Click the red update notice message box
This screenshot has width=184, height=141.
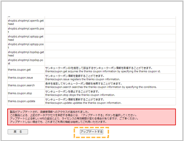pos(91,117)
